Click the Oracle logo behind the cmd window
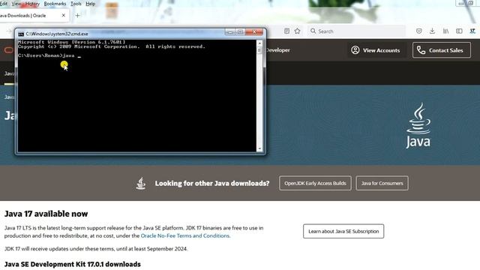480x270 pixels. point(9,50)
